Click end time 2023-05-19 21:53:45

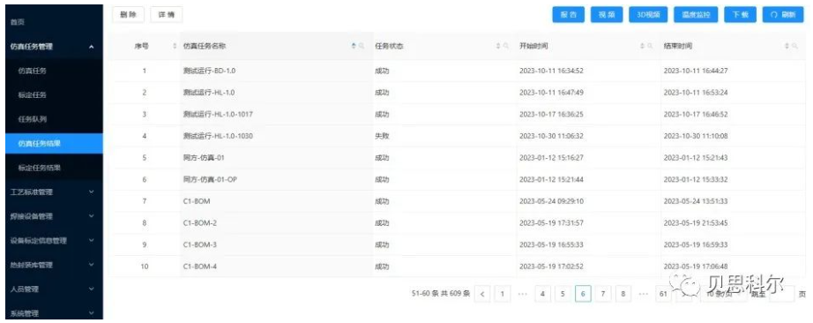[x=696, y=222]
